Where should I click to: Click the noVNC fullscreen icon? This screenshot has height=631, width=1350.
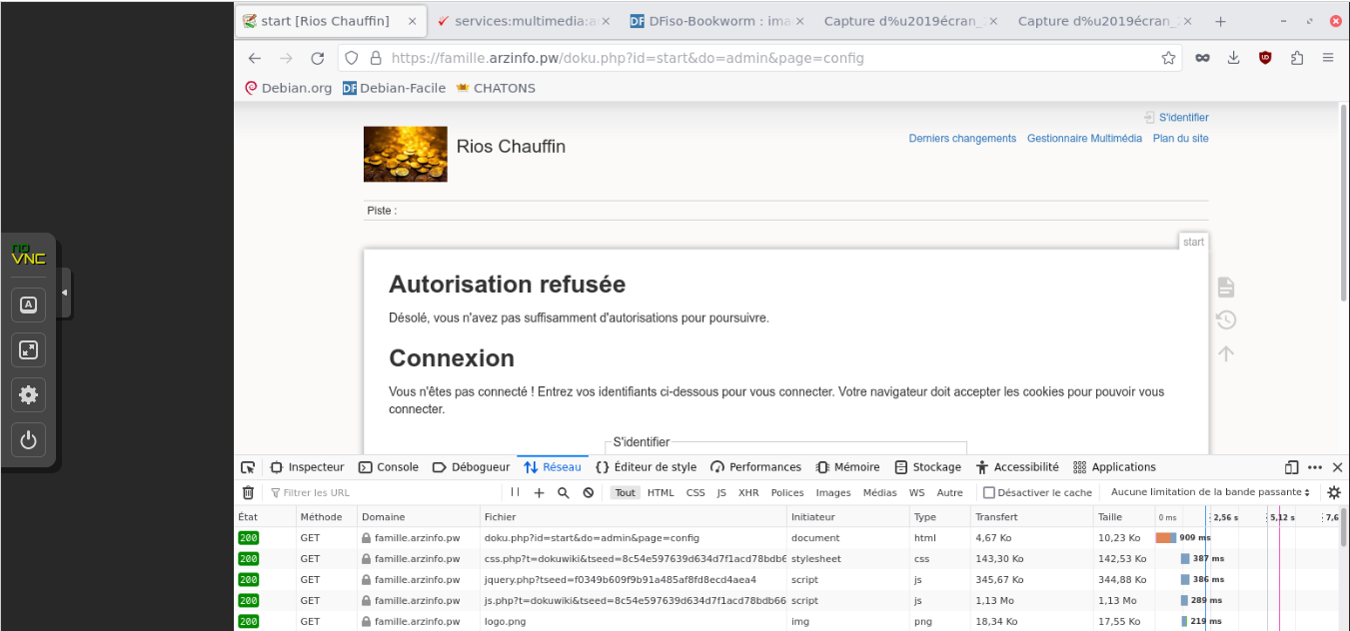coord(28,349)
